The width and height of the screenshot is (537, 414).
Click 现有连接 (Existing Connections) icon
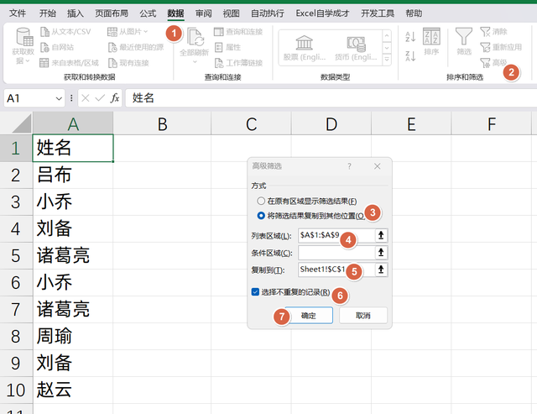coord(112,63)
